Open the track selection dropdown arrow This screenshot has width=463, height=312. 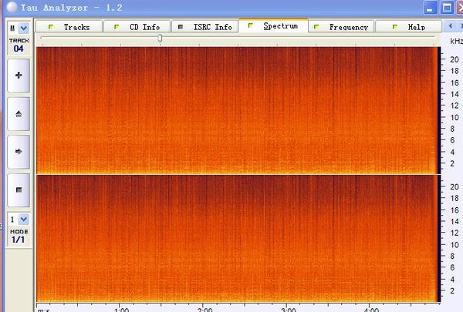pyautogui.click(x=24, y=29)
